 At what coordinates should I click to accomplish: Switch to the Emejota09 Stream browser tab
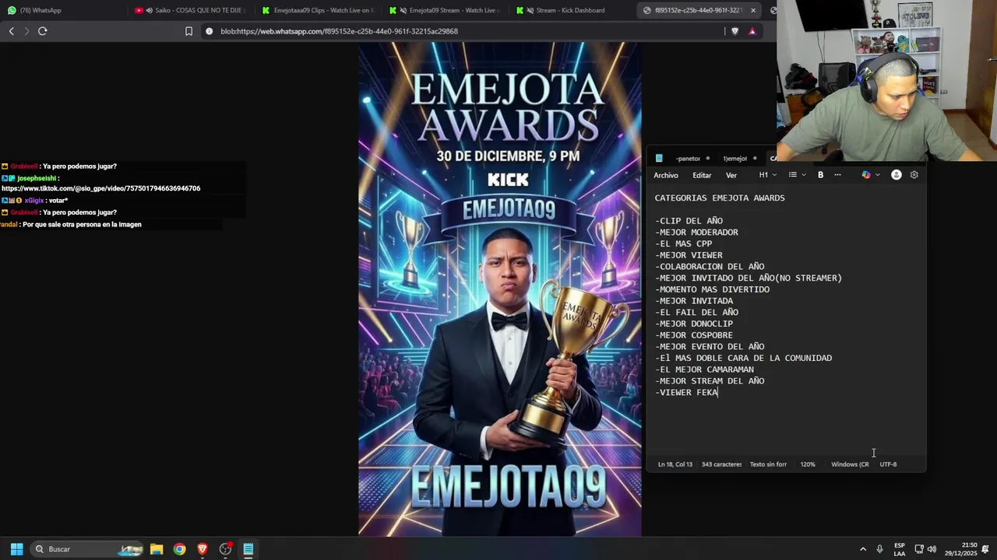click(x=445, y=10)
